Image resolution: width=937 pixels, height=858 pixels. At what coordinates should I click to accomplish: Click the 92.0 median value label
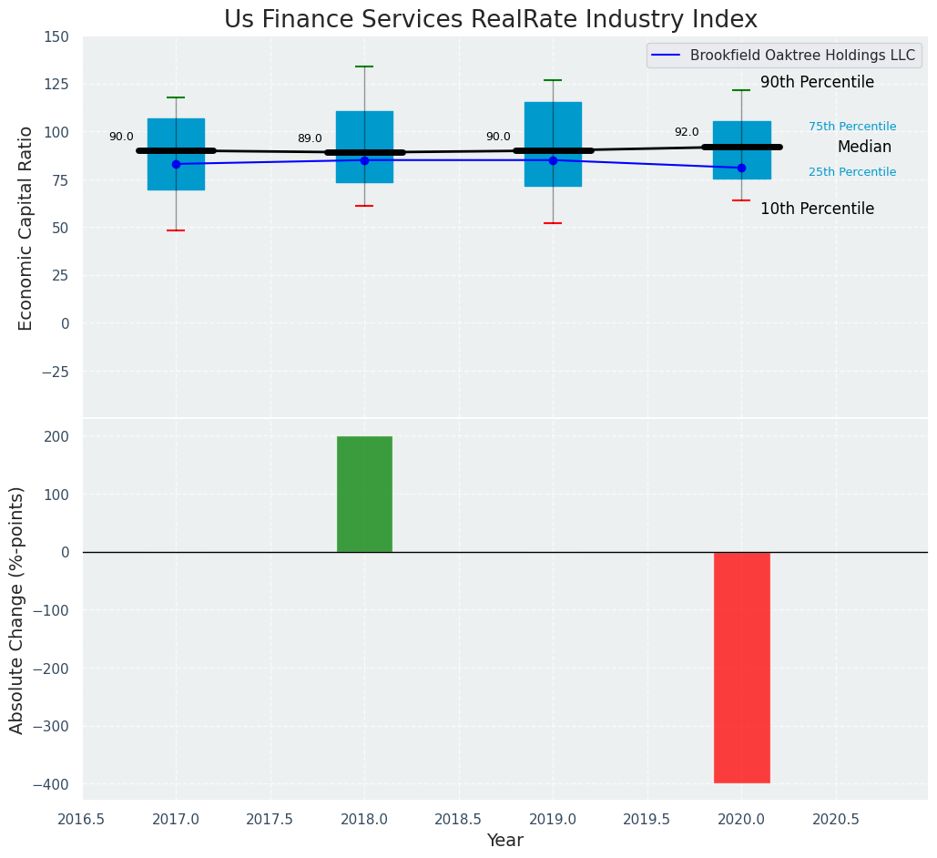pos(687,133)
